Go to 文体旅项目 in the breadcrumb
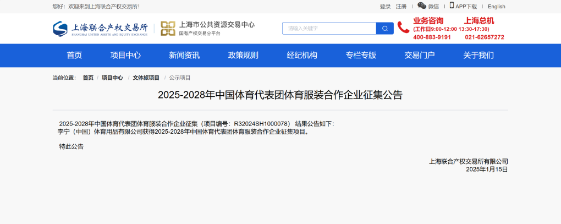 point(146,78)
